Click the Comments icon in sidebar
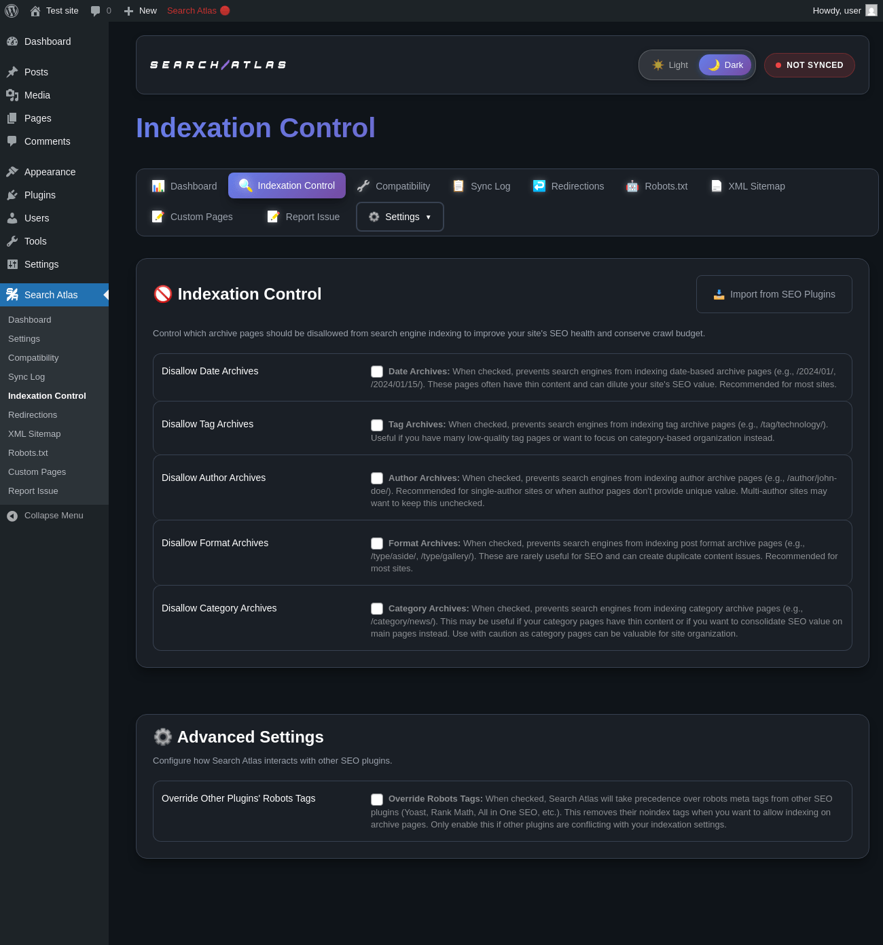This screenshot has width=883, height=945. (x=12, y=141)
